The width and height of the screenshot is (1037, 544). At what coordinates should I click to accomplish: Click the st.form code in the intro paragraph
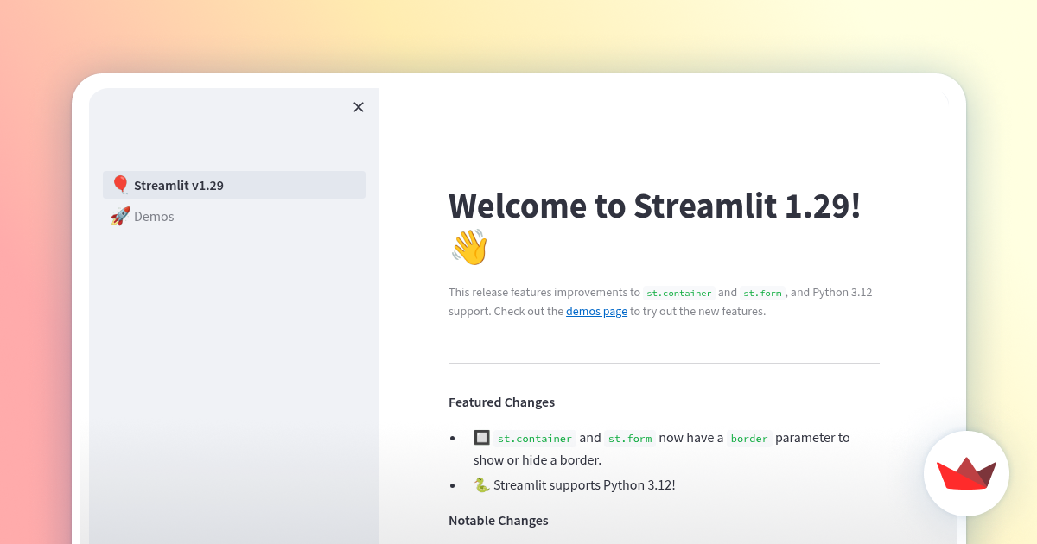point(762,293)
